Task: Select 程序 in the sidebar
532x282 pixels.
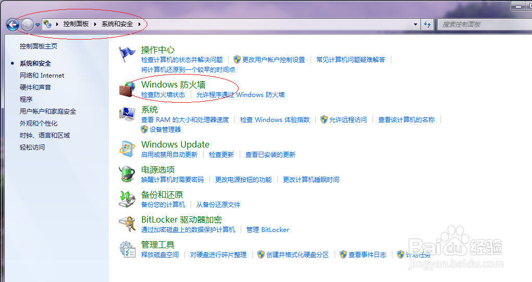Action: click(26, 100)
